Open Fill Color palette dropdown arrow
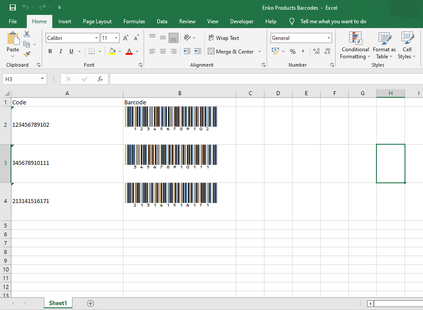This screenshot has height=310, width=423. tap(120, 51)
